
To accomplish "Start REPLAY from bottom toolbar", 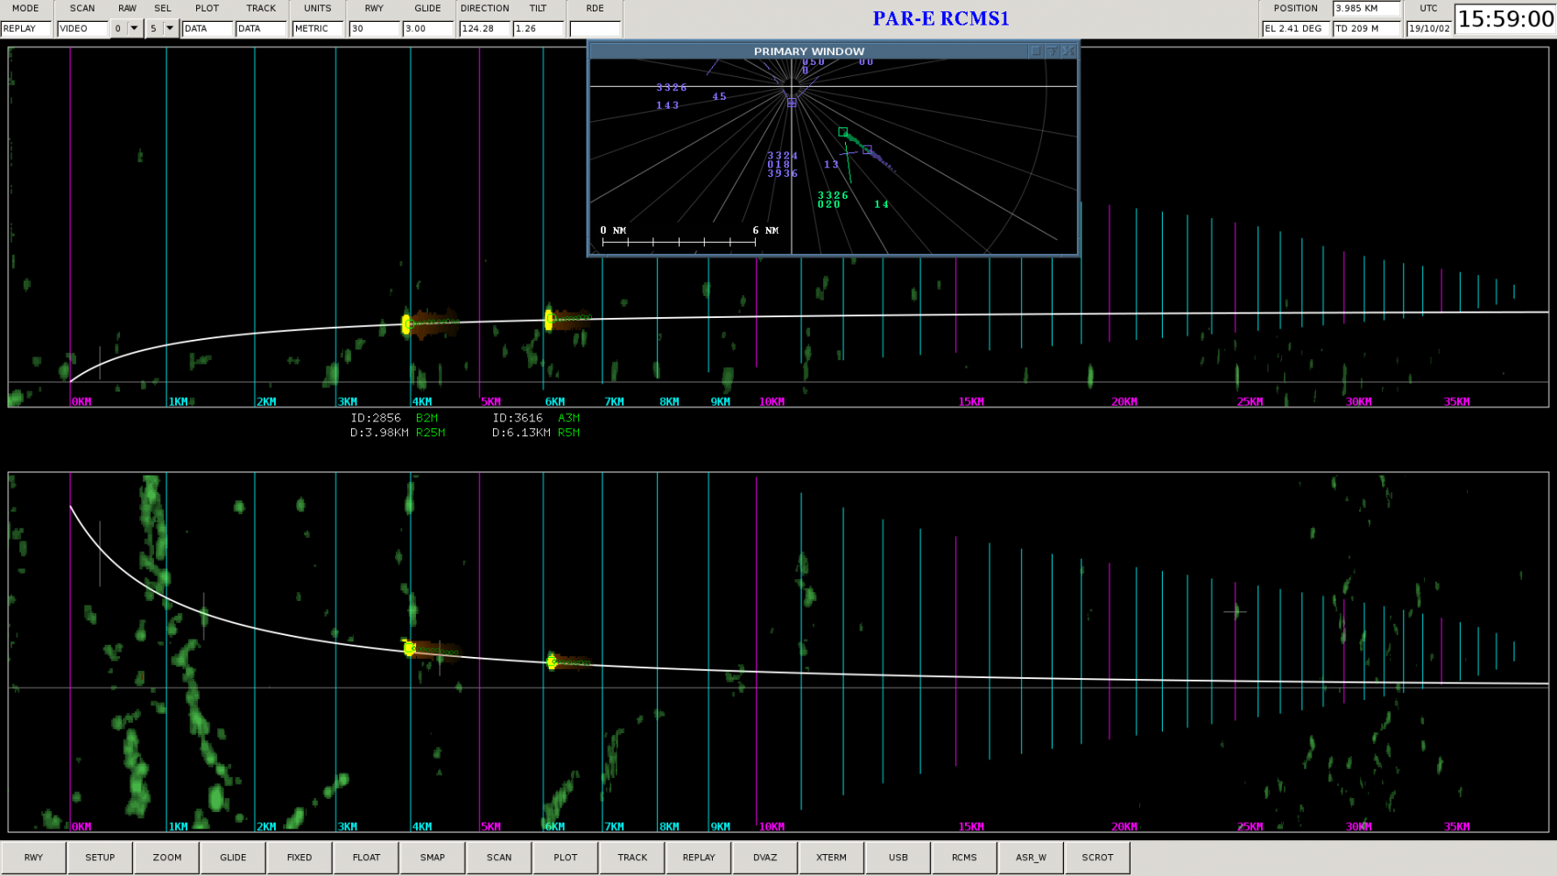I will (x=699, y=858).
